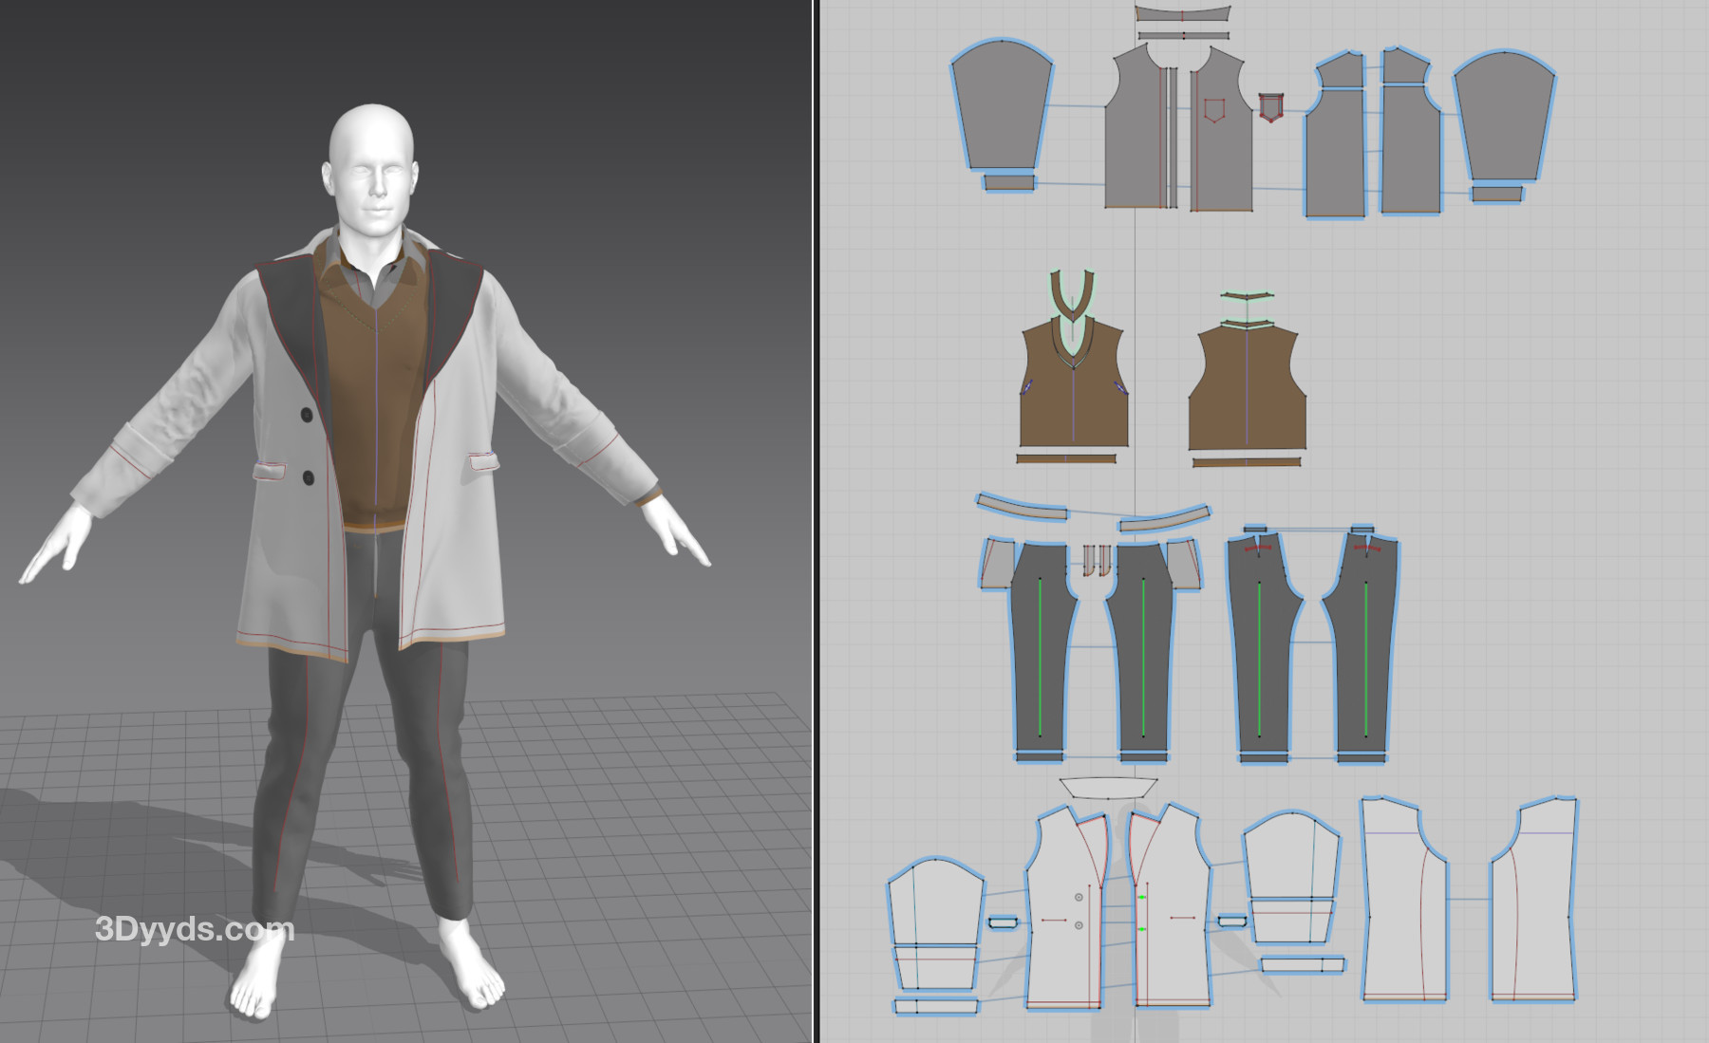Click the lower black button on the 3D coat
The image size is (1709, 1043).
coord(307,477)
